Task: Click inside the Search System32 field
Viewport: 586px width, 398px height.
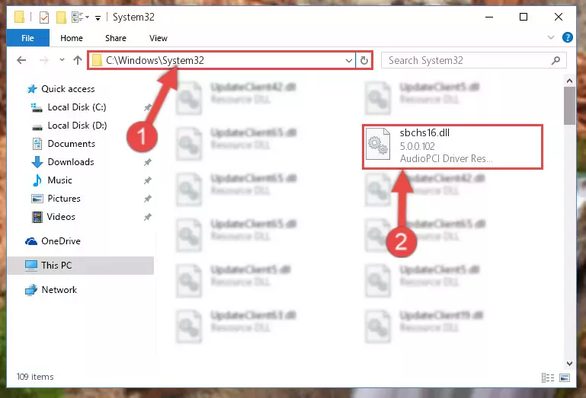Action: pos(467,60)
